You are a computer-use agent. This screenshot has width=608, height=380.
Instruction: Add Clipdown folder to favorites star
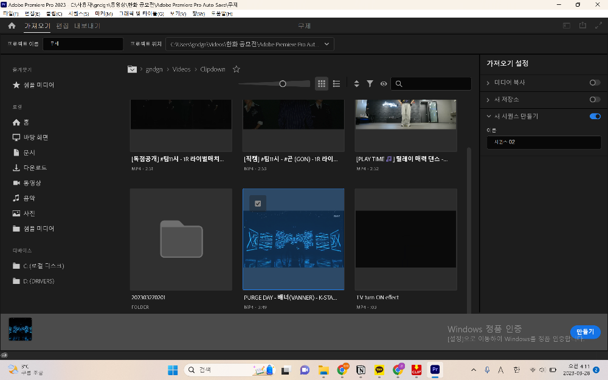coord(236,69)
